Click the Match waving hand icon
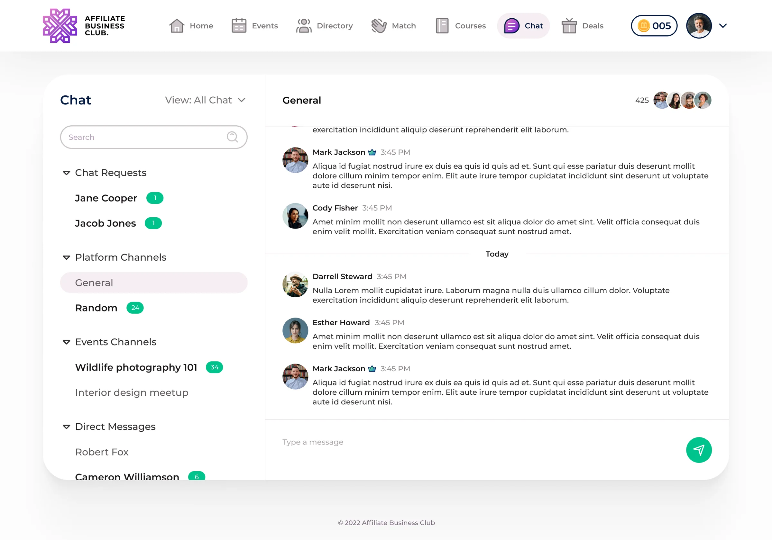Screen dimensions: 772x540 click(379, 25)
